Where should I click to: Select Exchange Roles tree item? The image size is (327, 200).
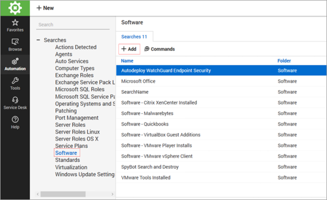tap(74, 75)
